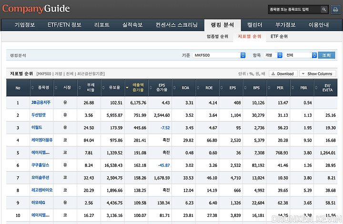The height and width of the screenshot is (224, 343).
Task: Open the 이용안내 menu
Action: (x=319, y=25)
